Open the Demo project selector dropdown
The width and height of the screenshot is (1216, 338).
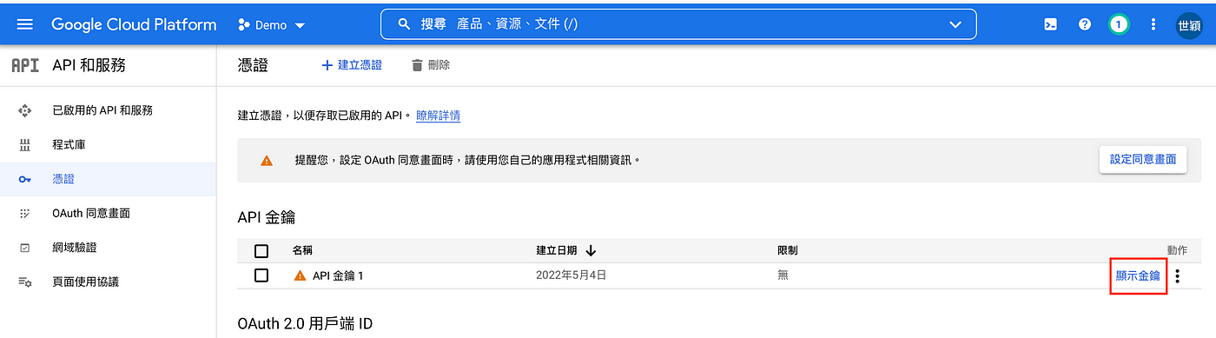(x=272, y=25)
